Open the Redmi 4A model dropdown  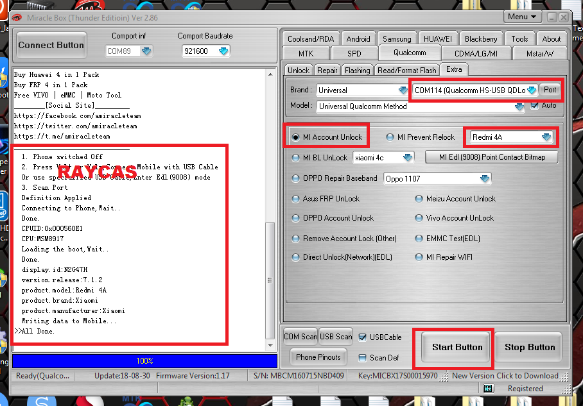point(546,137)
